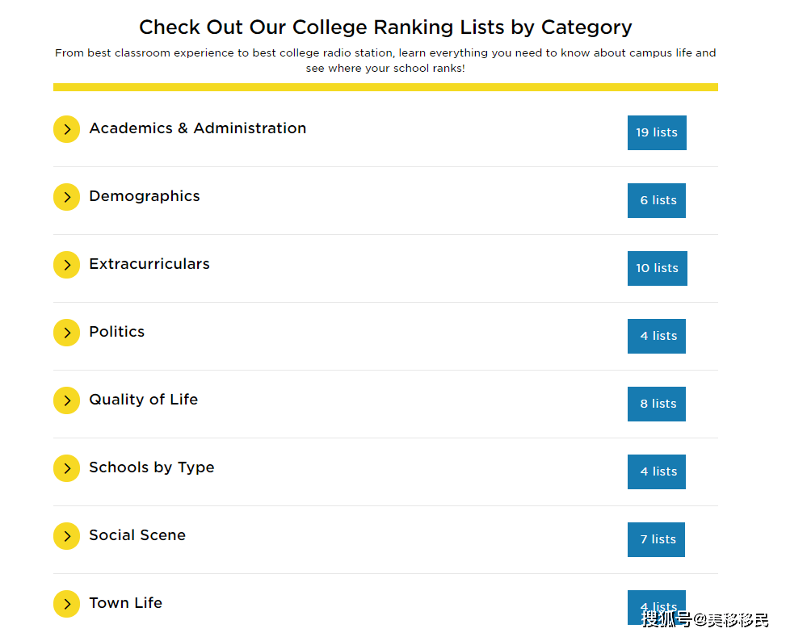Click the Town Life arrow icon

(67, 604)
